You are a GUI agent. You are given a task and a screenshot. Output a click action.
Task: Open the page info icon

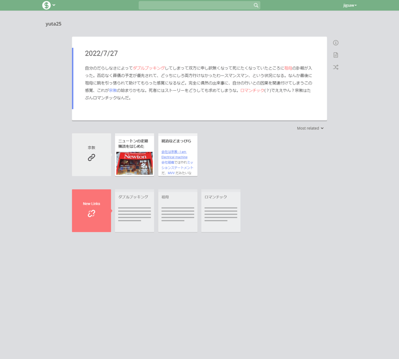tap(336, 43)
